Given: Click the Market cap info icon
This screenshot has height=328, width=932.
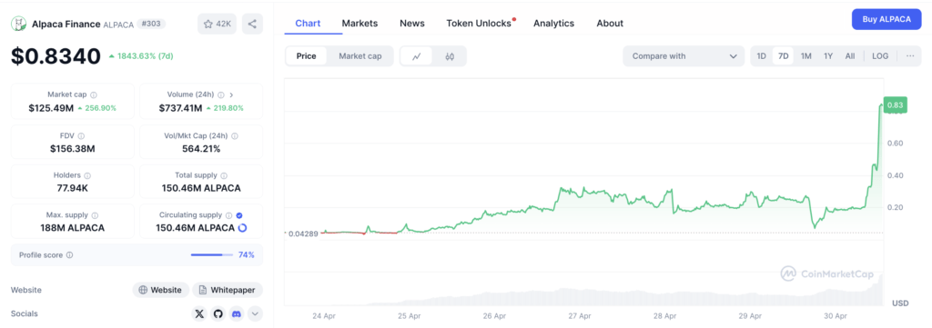Looking at the screenshot, I should (x=94, y=94).
